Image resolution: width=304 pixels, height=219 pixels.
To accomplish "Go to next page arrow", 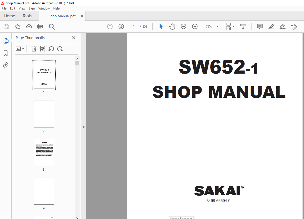I will tap(121, 27).
